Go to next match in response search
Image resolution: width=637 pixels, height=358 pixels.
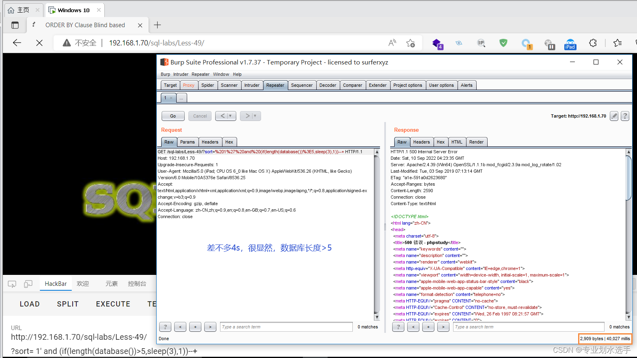(x=443, y=327)
